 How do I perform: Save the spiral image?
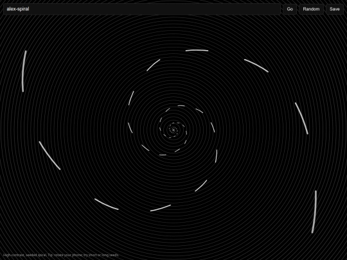pos(334,9)
